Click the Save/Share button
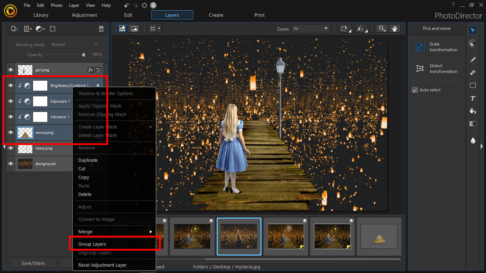This screenshot has width=486, height=273. click(x=33, y=263)
